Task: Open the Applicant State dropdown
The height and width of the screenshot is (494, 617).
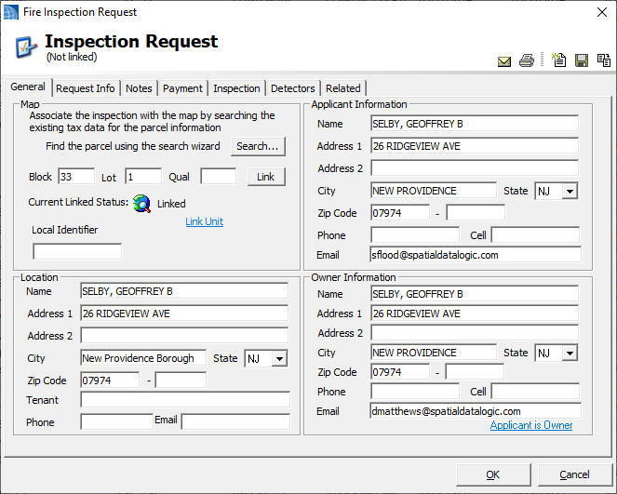Action: tap(570, 191)
